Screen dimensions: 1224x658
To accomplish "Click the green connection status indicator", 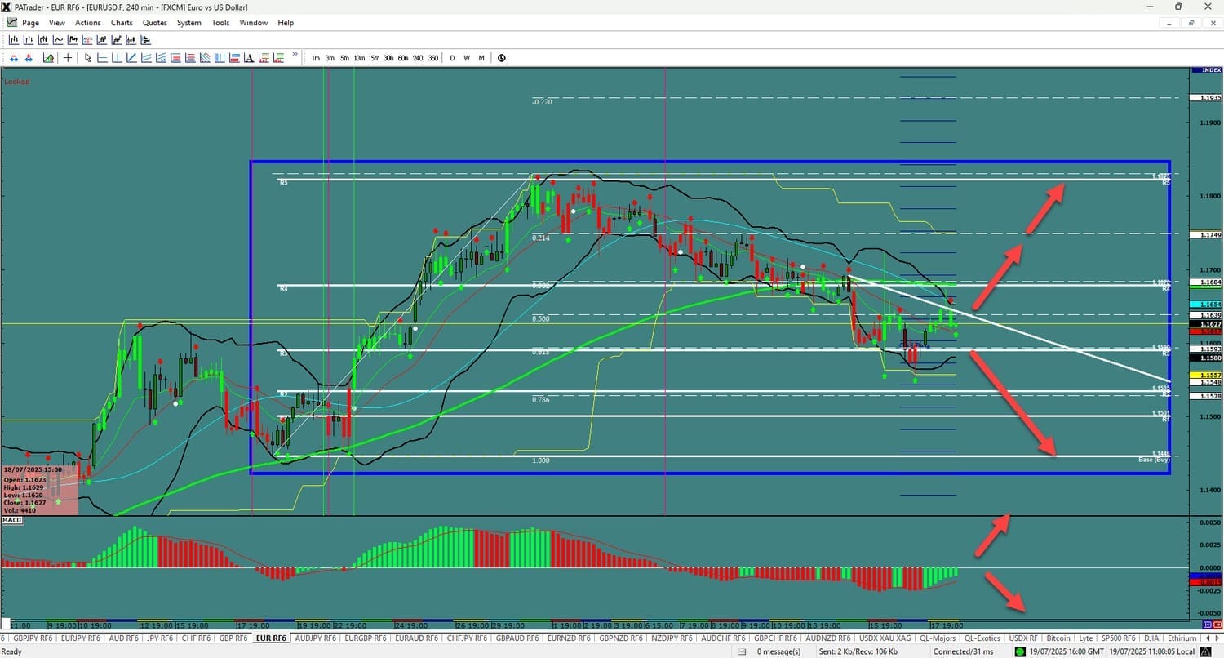I will 1020,651.
